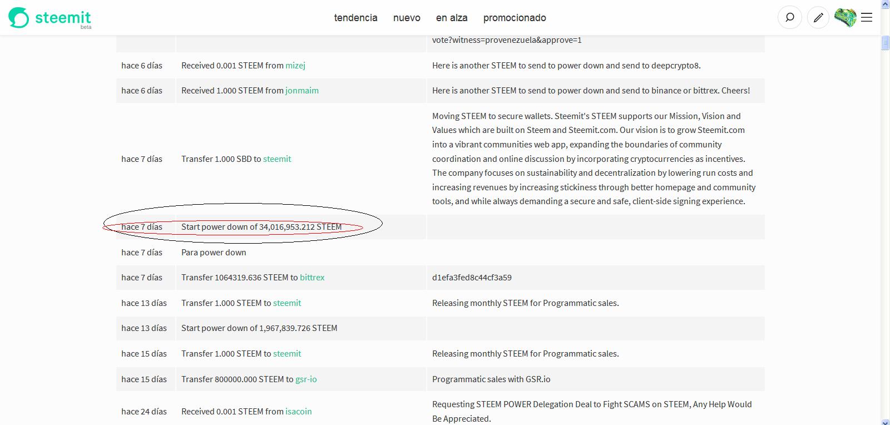Screen dimensions: 890x425
Task: Click 'Moving STEEM to secure wallets' memo
Action: (594, 159)
